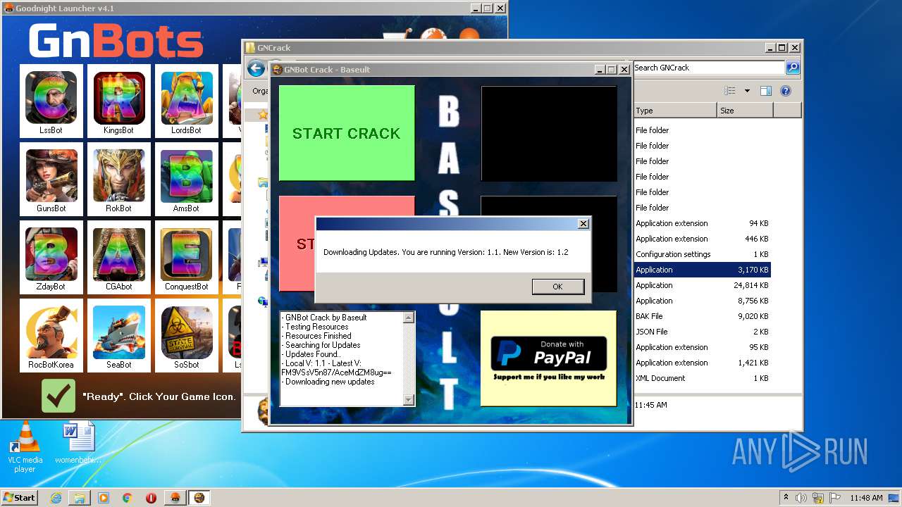Select the Word document desktop icon

78,443
